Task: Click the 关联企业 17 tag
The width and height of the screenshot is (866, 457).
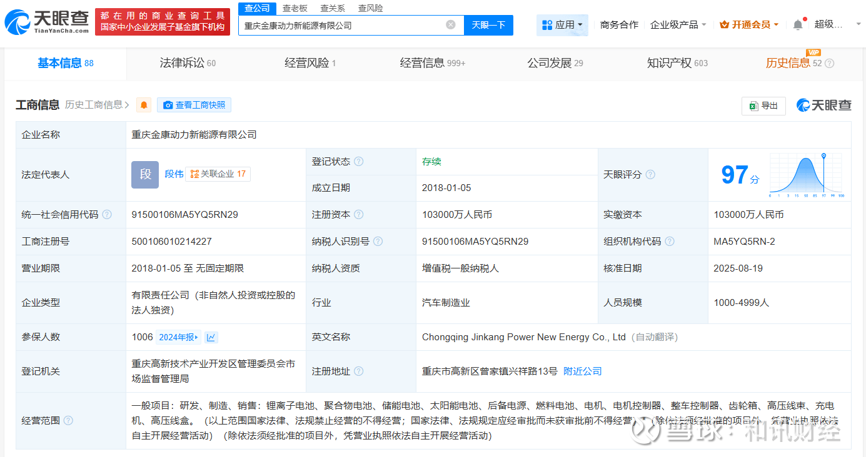Action: [x=218, y=174]
